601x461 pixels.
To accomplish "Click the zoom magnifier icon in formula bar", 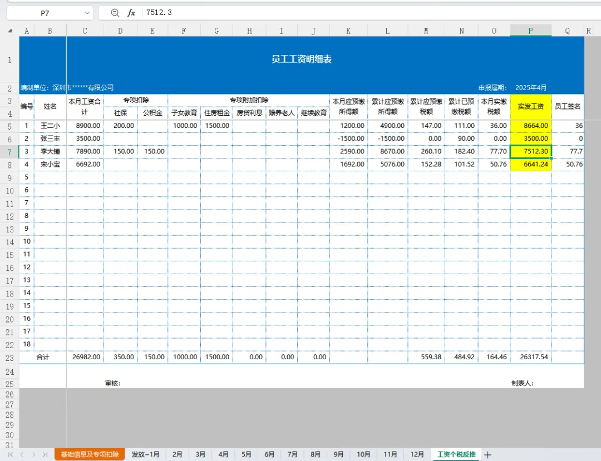I will (x=115, y=13).
